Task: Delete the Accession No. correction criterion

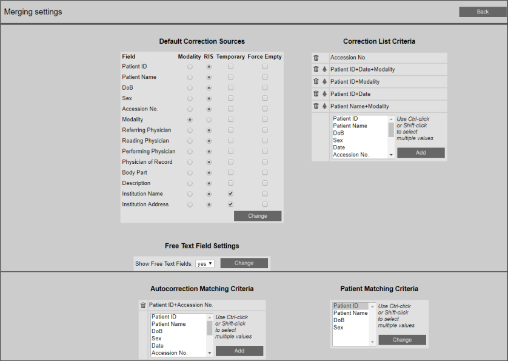Action: coord(316,58)
